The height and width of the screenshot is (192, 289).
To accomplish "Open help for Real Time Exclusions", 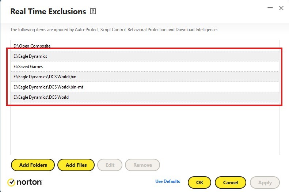I will pos(93,11).
